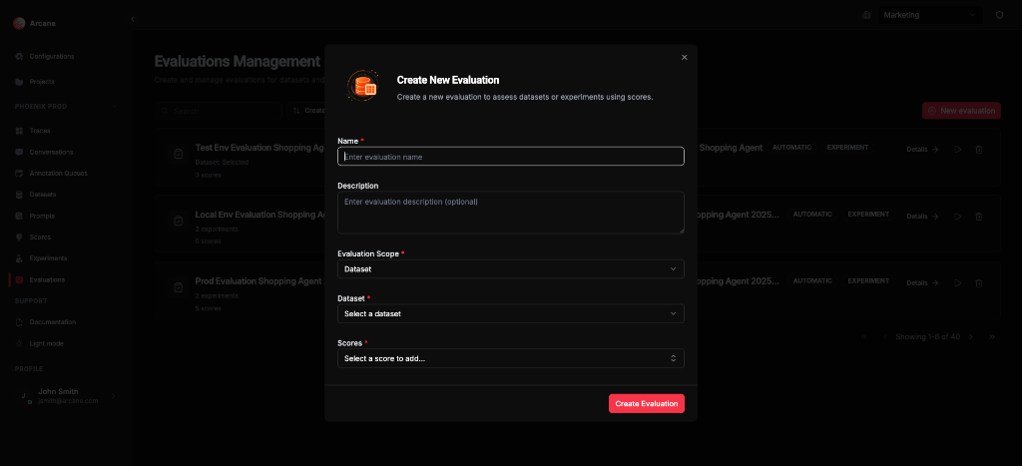Expand the John Smith profile chevron

pyautogui.click(x=114, y=395)
